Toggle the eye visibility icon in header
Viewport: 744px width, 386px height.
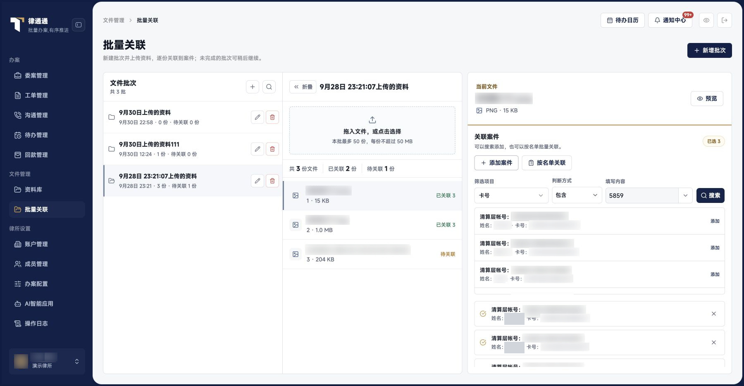tap(706, 20)
